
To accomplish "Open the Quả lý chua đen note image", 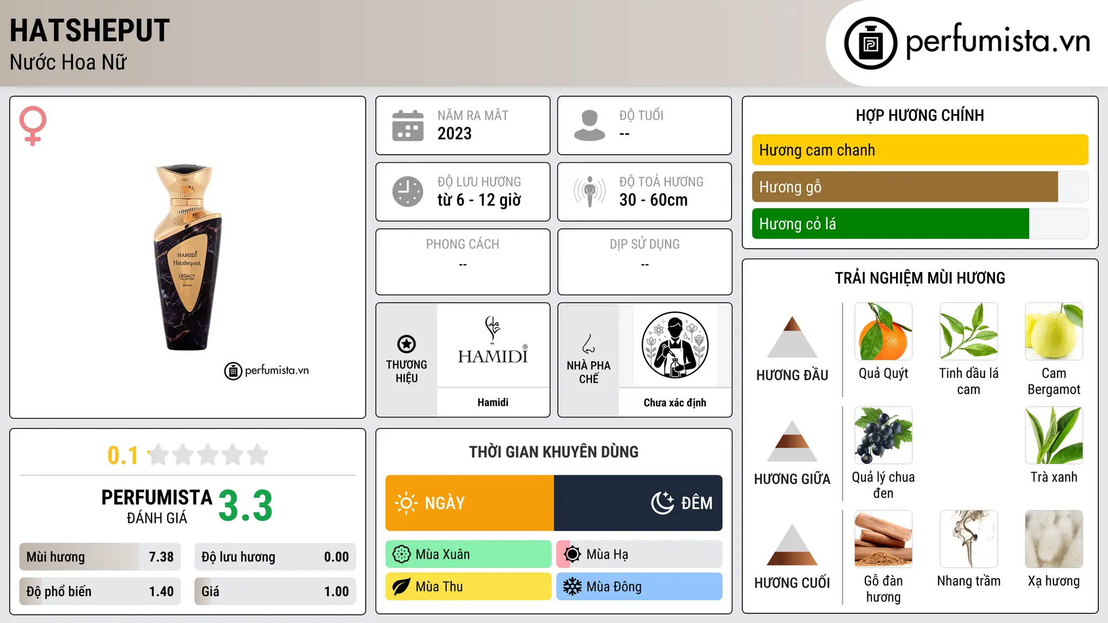I will click(883, 435).
